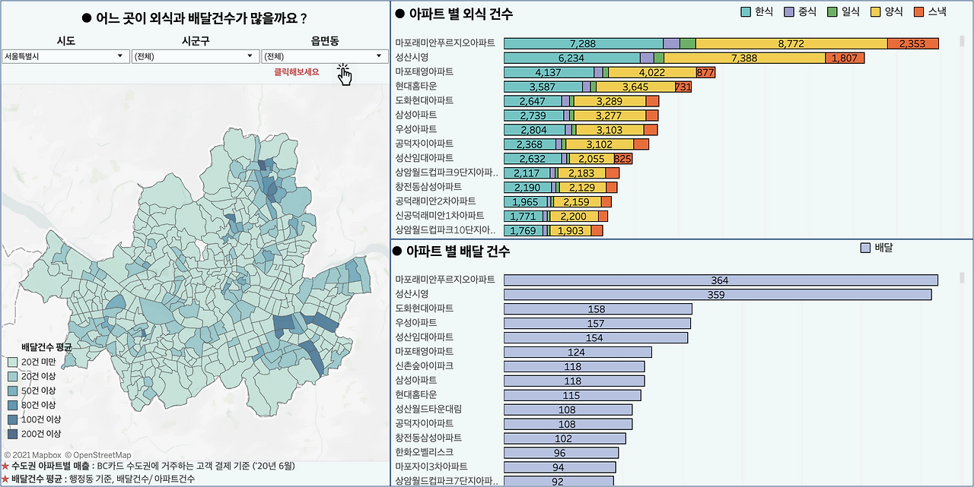The height and width of the screenshot is (487, 974).
Task: Select 현대홈타운 delivery bar 115
Action: 573,395
